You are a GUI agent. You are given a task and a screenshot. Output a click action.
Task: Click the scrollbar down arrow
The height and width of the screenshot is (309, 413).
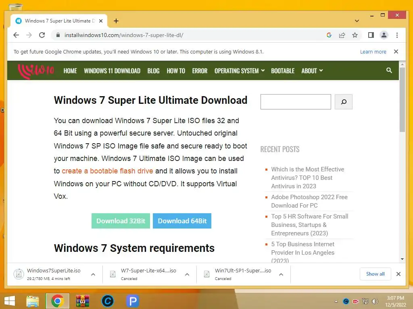click(402, 259)
